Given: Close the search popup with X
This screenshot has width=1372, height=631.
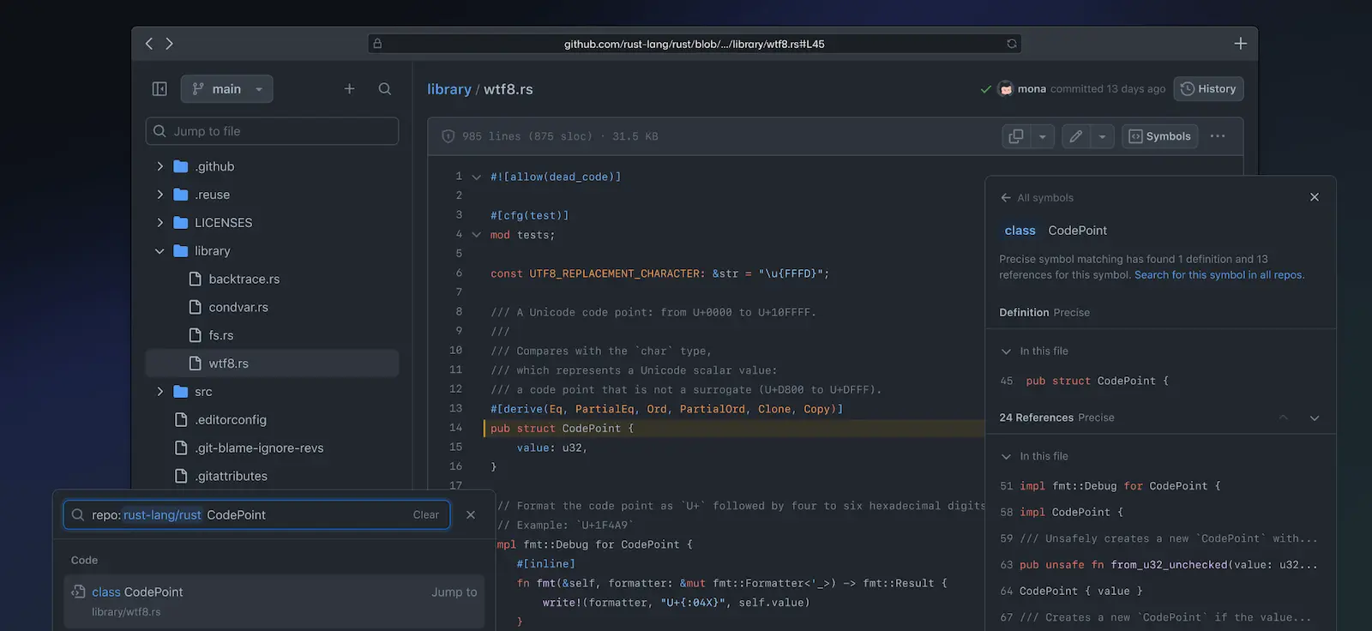Looking at the screenshot, I should tap(471, 515).
